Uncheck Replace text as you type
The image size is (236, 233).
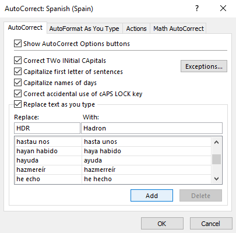click(17, 104)
